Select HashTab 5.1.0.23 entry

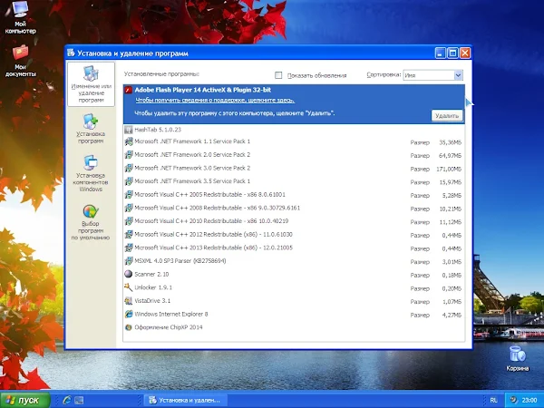(x=294, y=130)
